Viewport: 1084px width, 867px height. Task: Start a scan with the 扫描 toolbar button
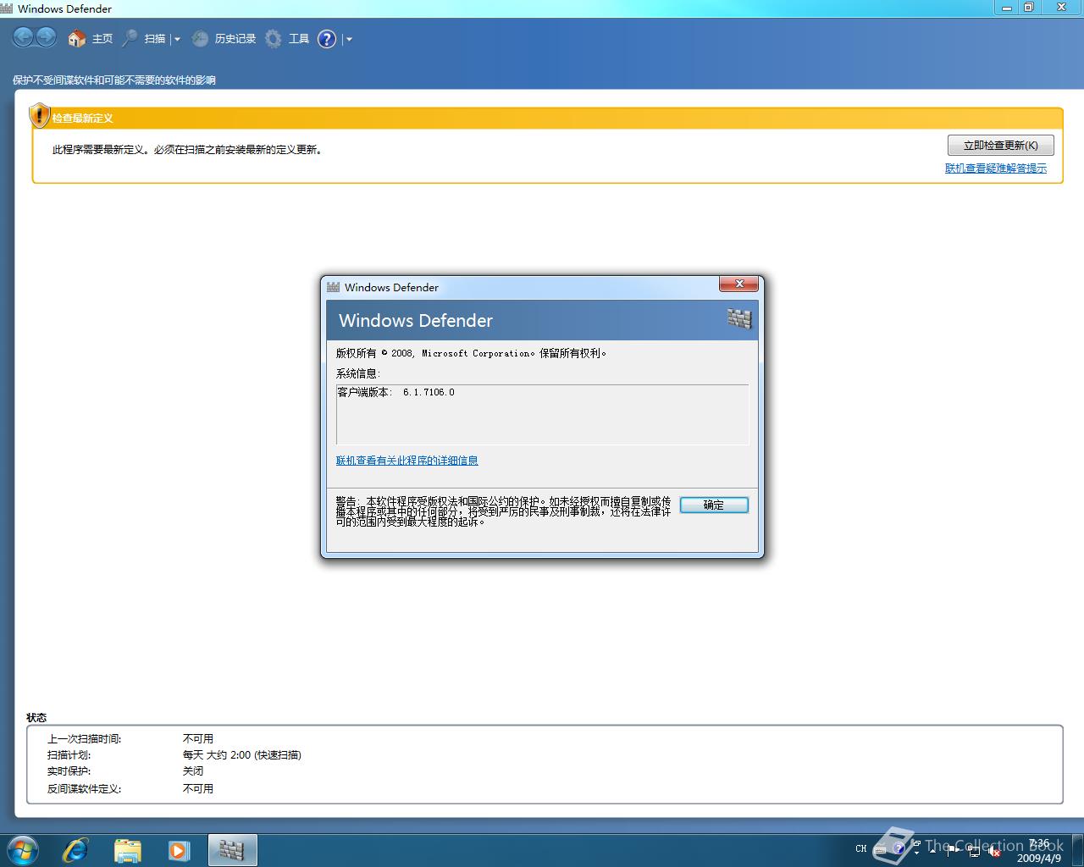(144, 38)
